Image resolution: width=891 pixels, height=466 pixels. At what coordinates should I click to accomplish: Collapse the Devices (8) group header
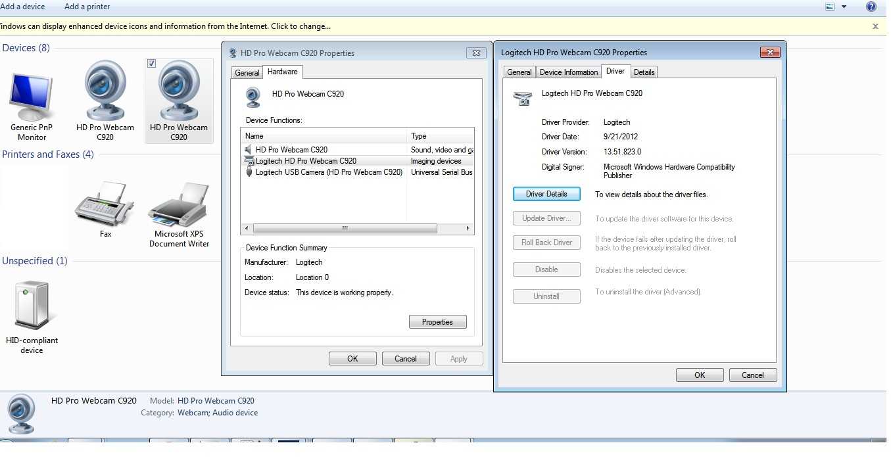(x=26, y=48)
